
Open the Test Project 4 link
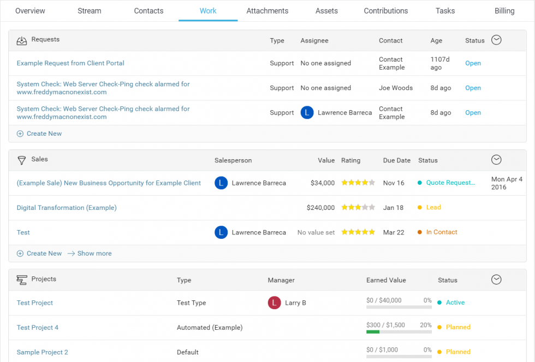coord(38,328)
